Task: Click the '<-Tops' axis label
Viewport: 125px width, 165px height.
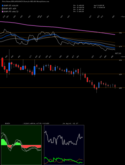Action: click(x=123, y=17)
